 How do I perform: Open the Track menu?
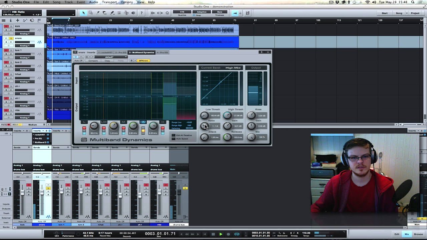click(x=69, y=2)
